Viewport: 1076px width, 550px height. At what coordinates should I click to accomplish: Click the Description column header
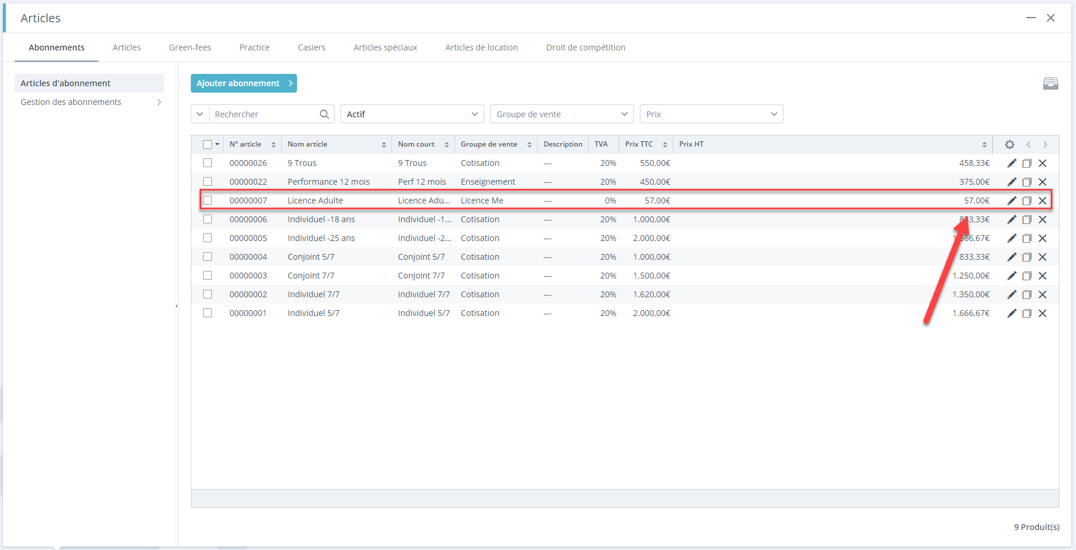point(563,144)
